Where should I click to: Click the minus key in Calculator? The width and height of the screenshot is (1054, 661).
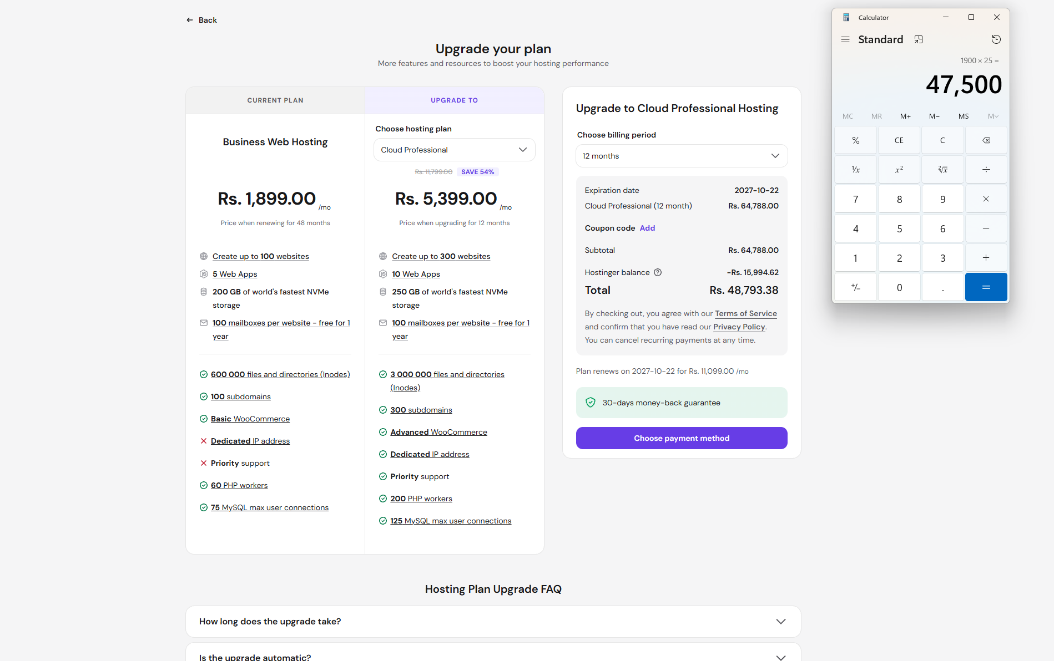(x=986, y=228)
